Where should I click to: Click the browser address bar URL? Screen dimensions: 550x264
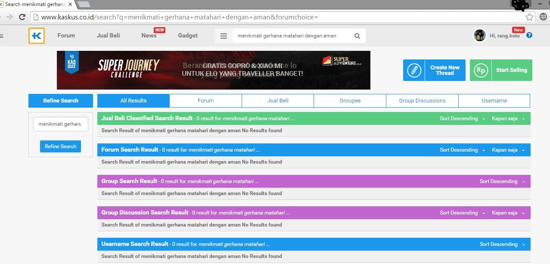click(180, 17)
